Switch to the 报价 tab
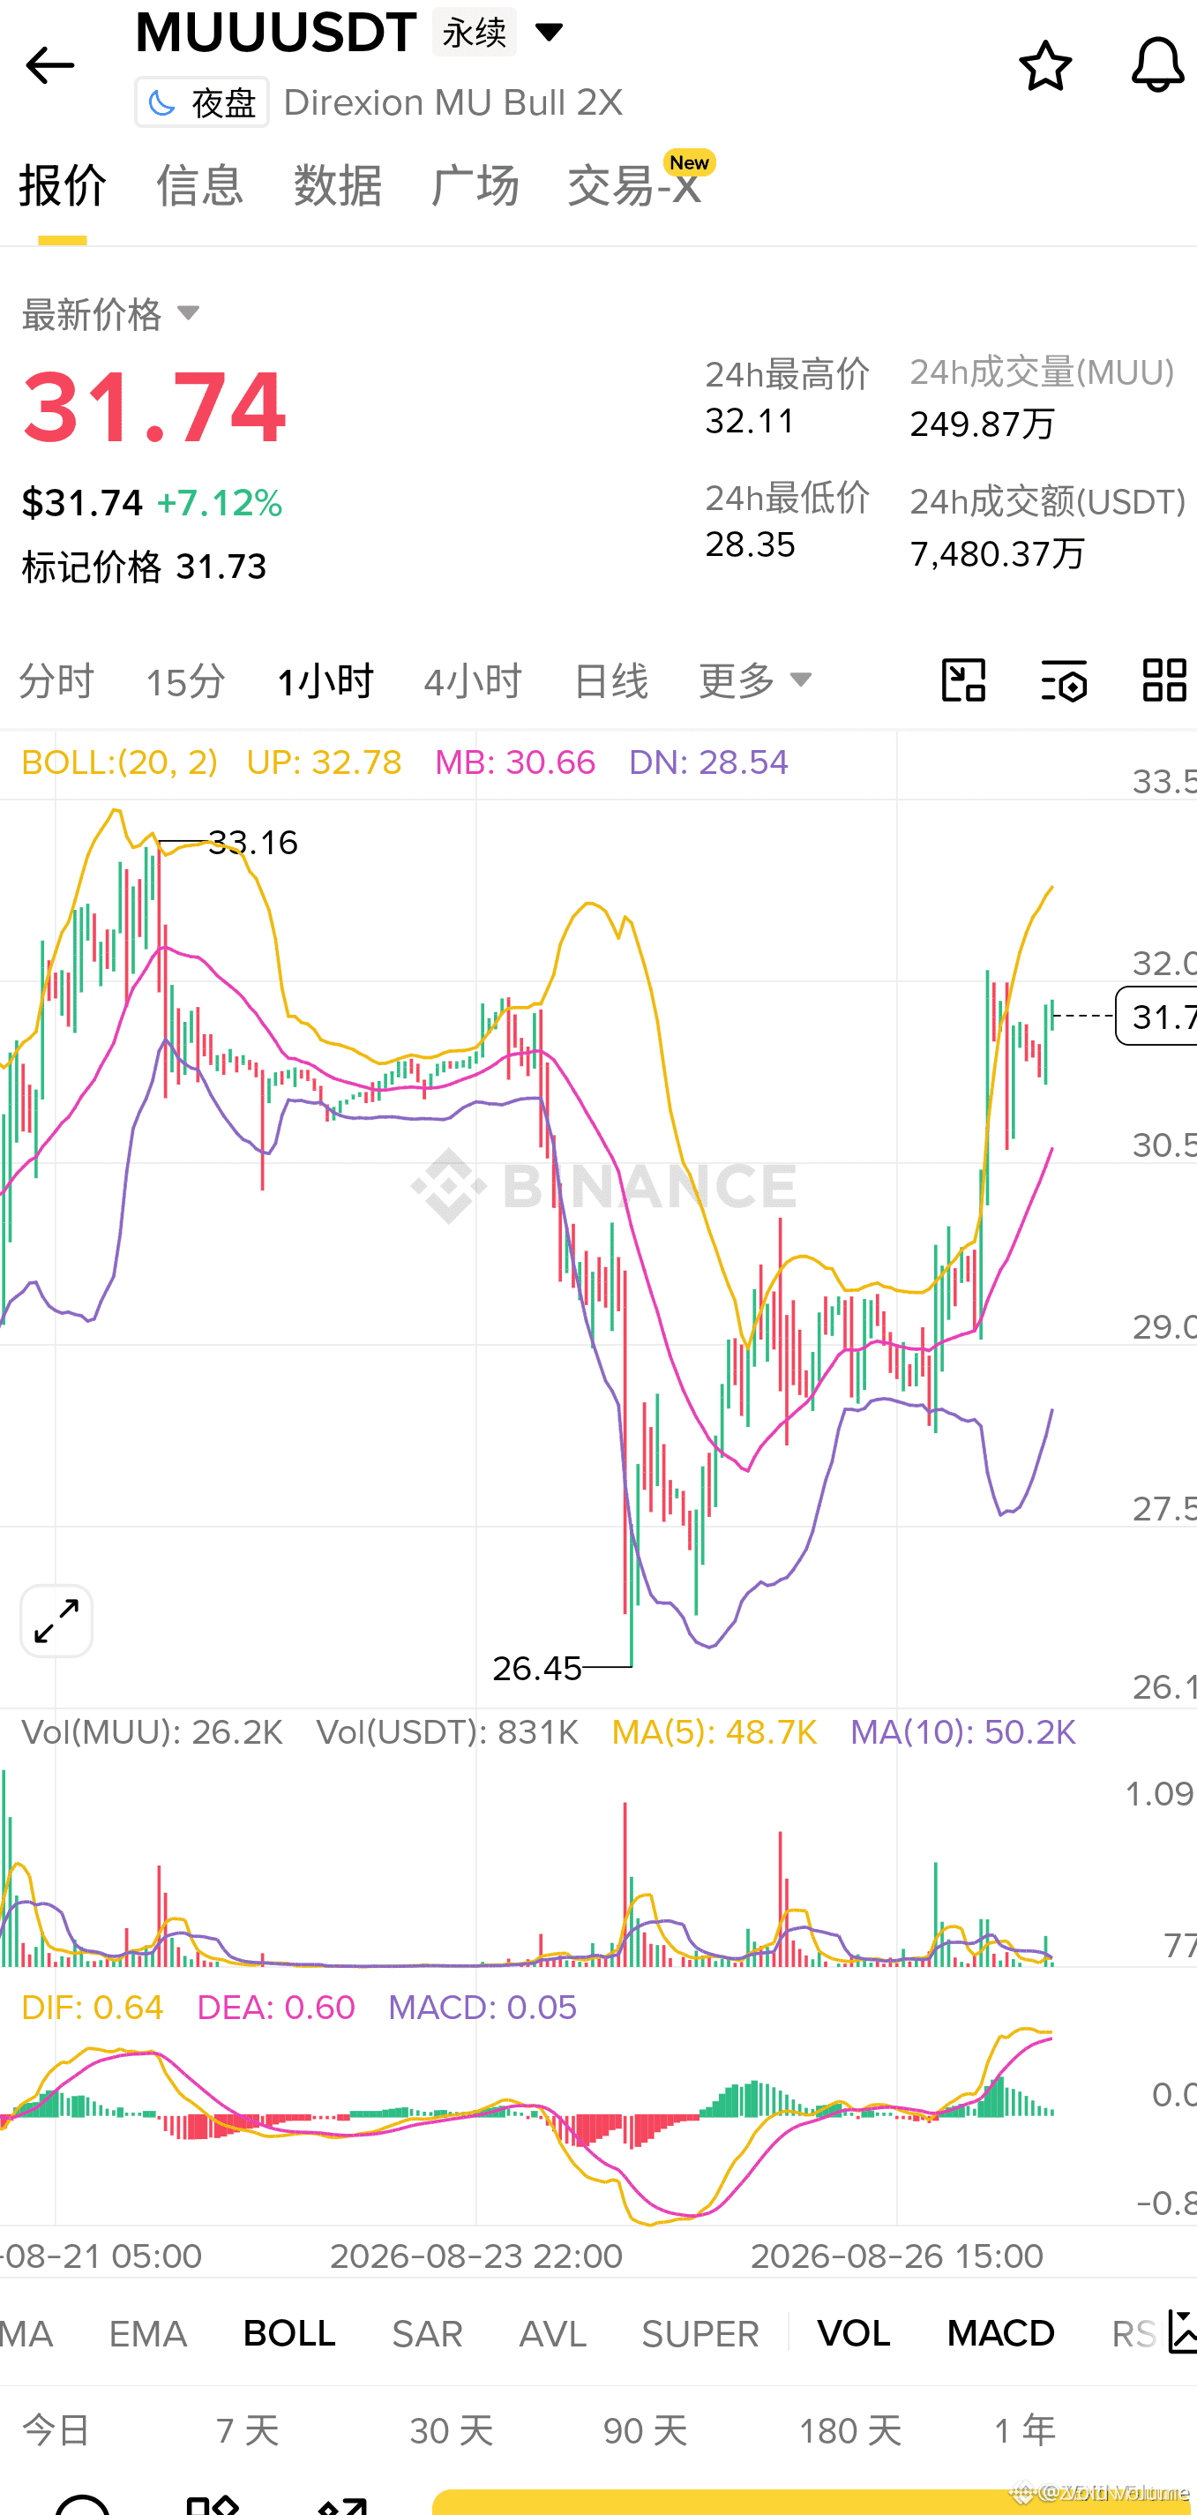The image size is (1197, 2515). (63, 185)
